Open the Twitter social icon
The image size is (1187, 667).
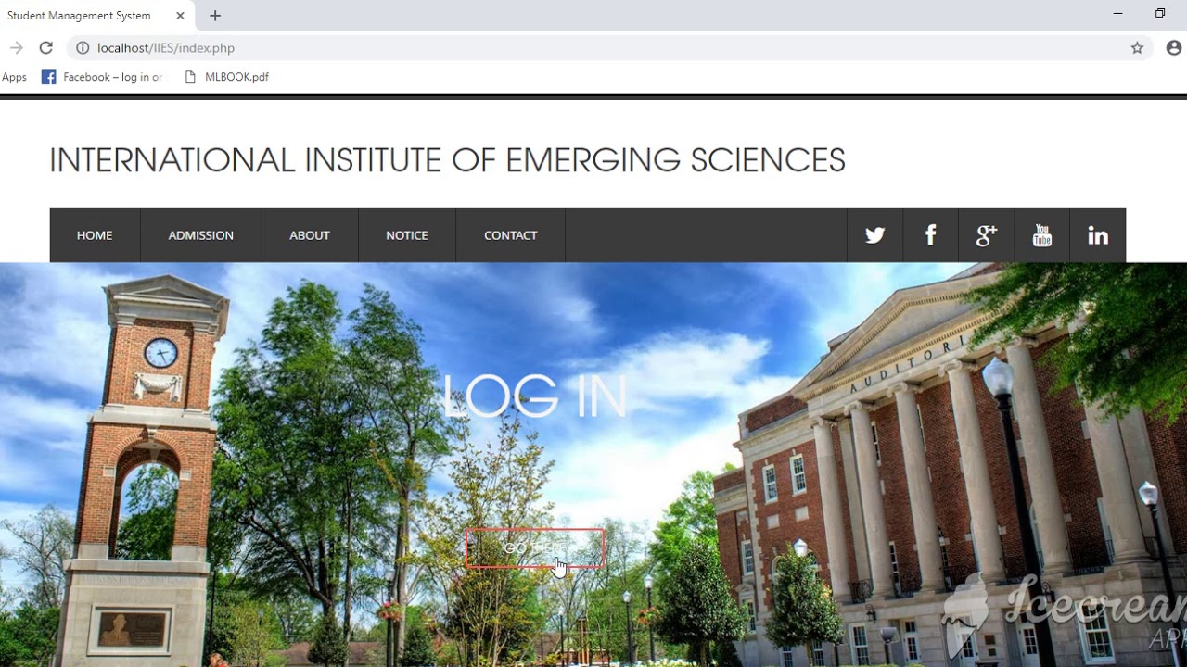tap(874, 235)
